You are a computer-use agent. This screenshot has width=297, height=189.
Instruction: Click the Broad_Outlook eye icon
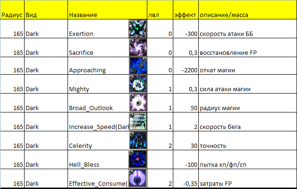pos(138,103)
